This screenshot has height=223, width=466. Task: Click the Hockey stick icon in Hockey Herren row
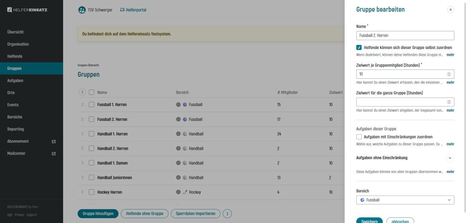(x=185, y=192)
